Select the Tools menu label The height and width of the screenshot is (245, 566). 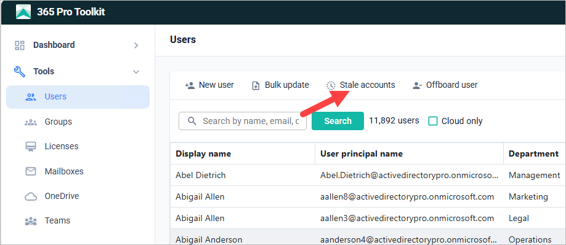pos(44,71)
